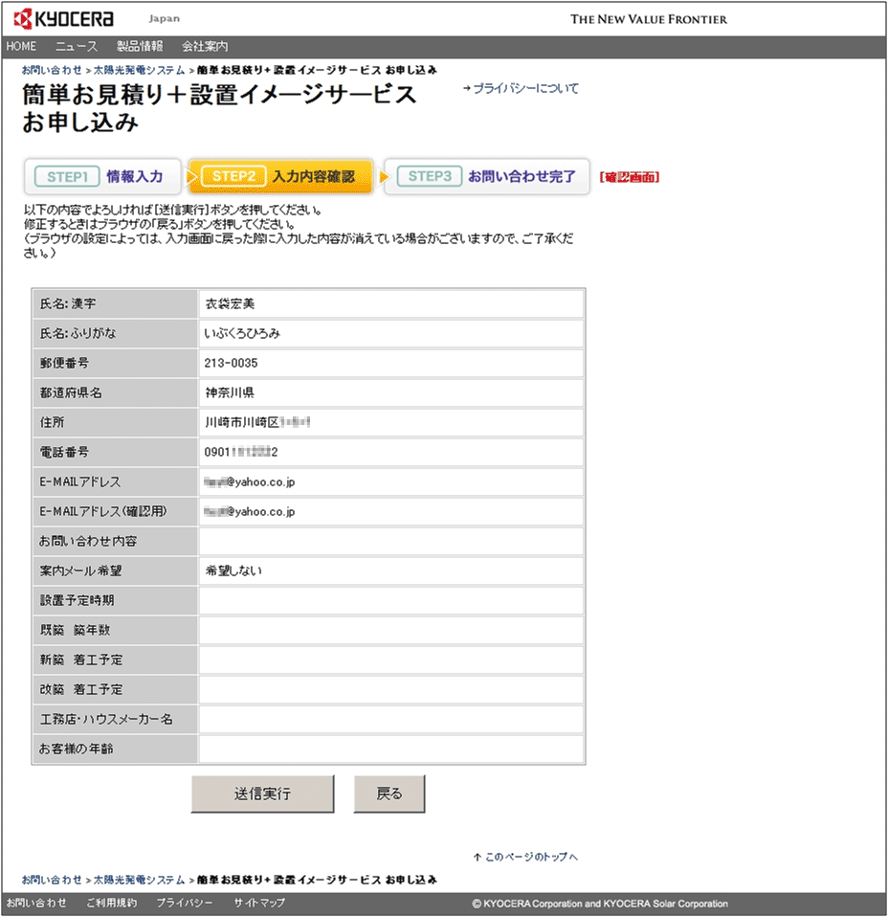Click the E-MAILアドレス row's yahoo.co.jp value
The height and width of the screenshot is (917, 888).
point(250,481)
